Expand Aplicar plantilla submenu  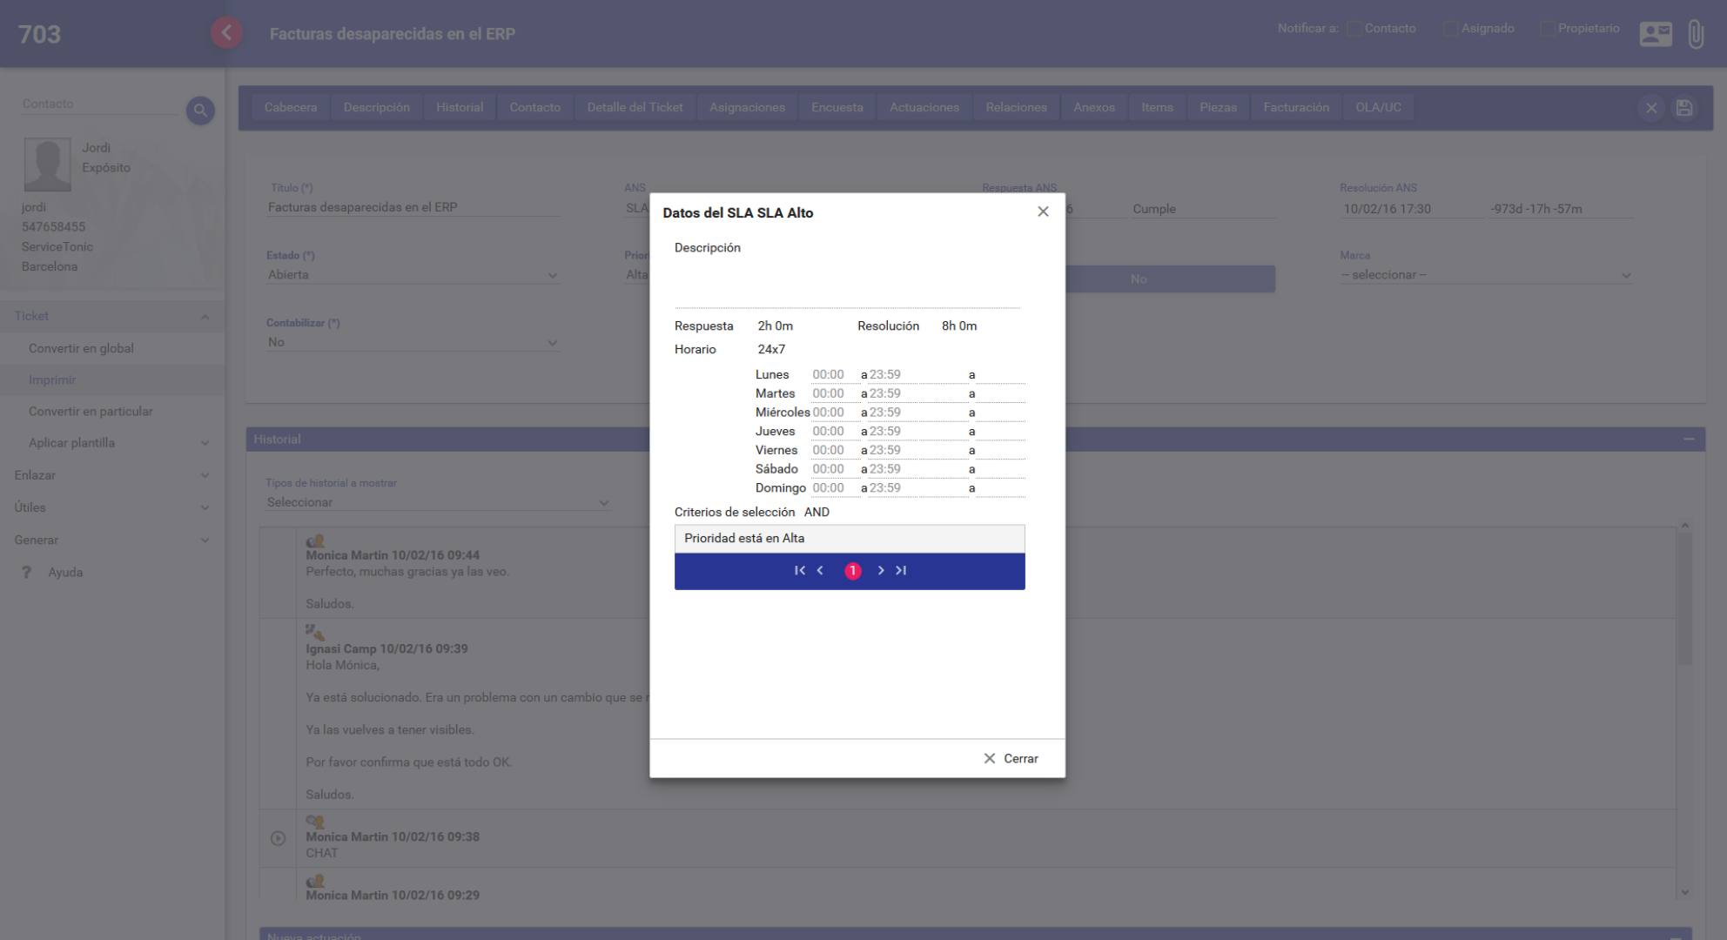coord(205,443)
